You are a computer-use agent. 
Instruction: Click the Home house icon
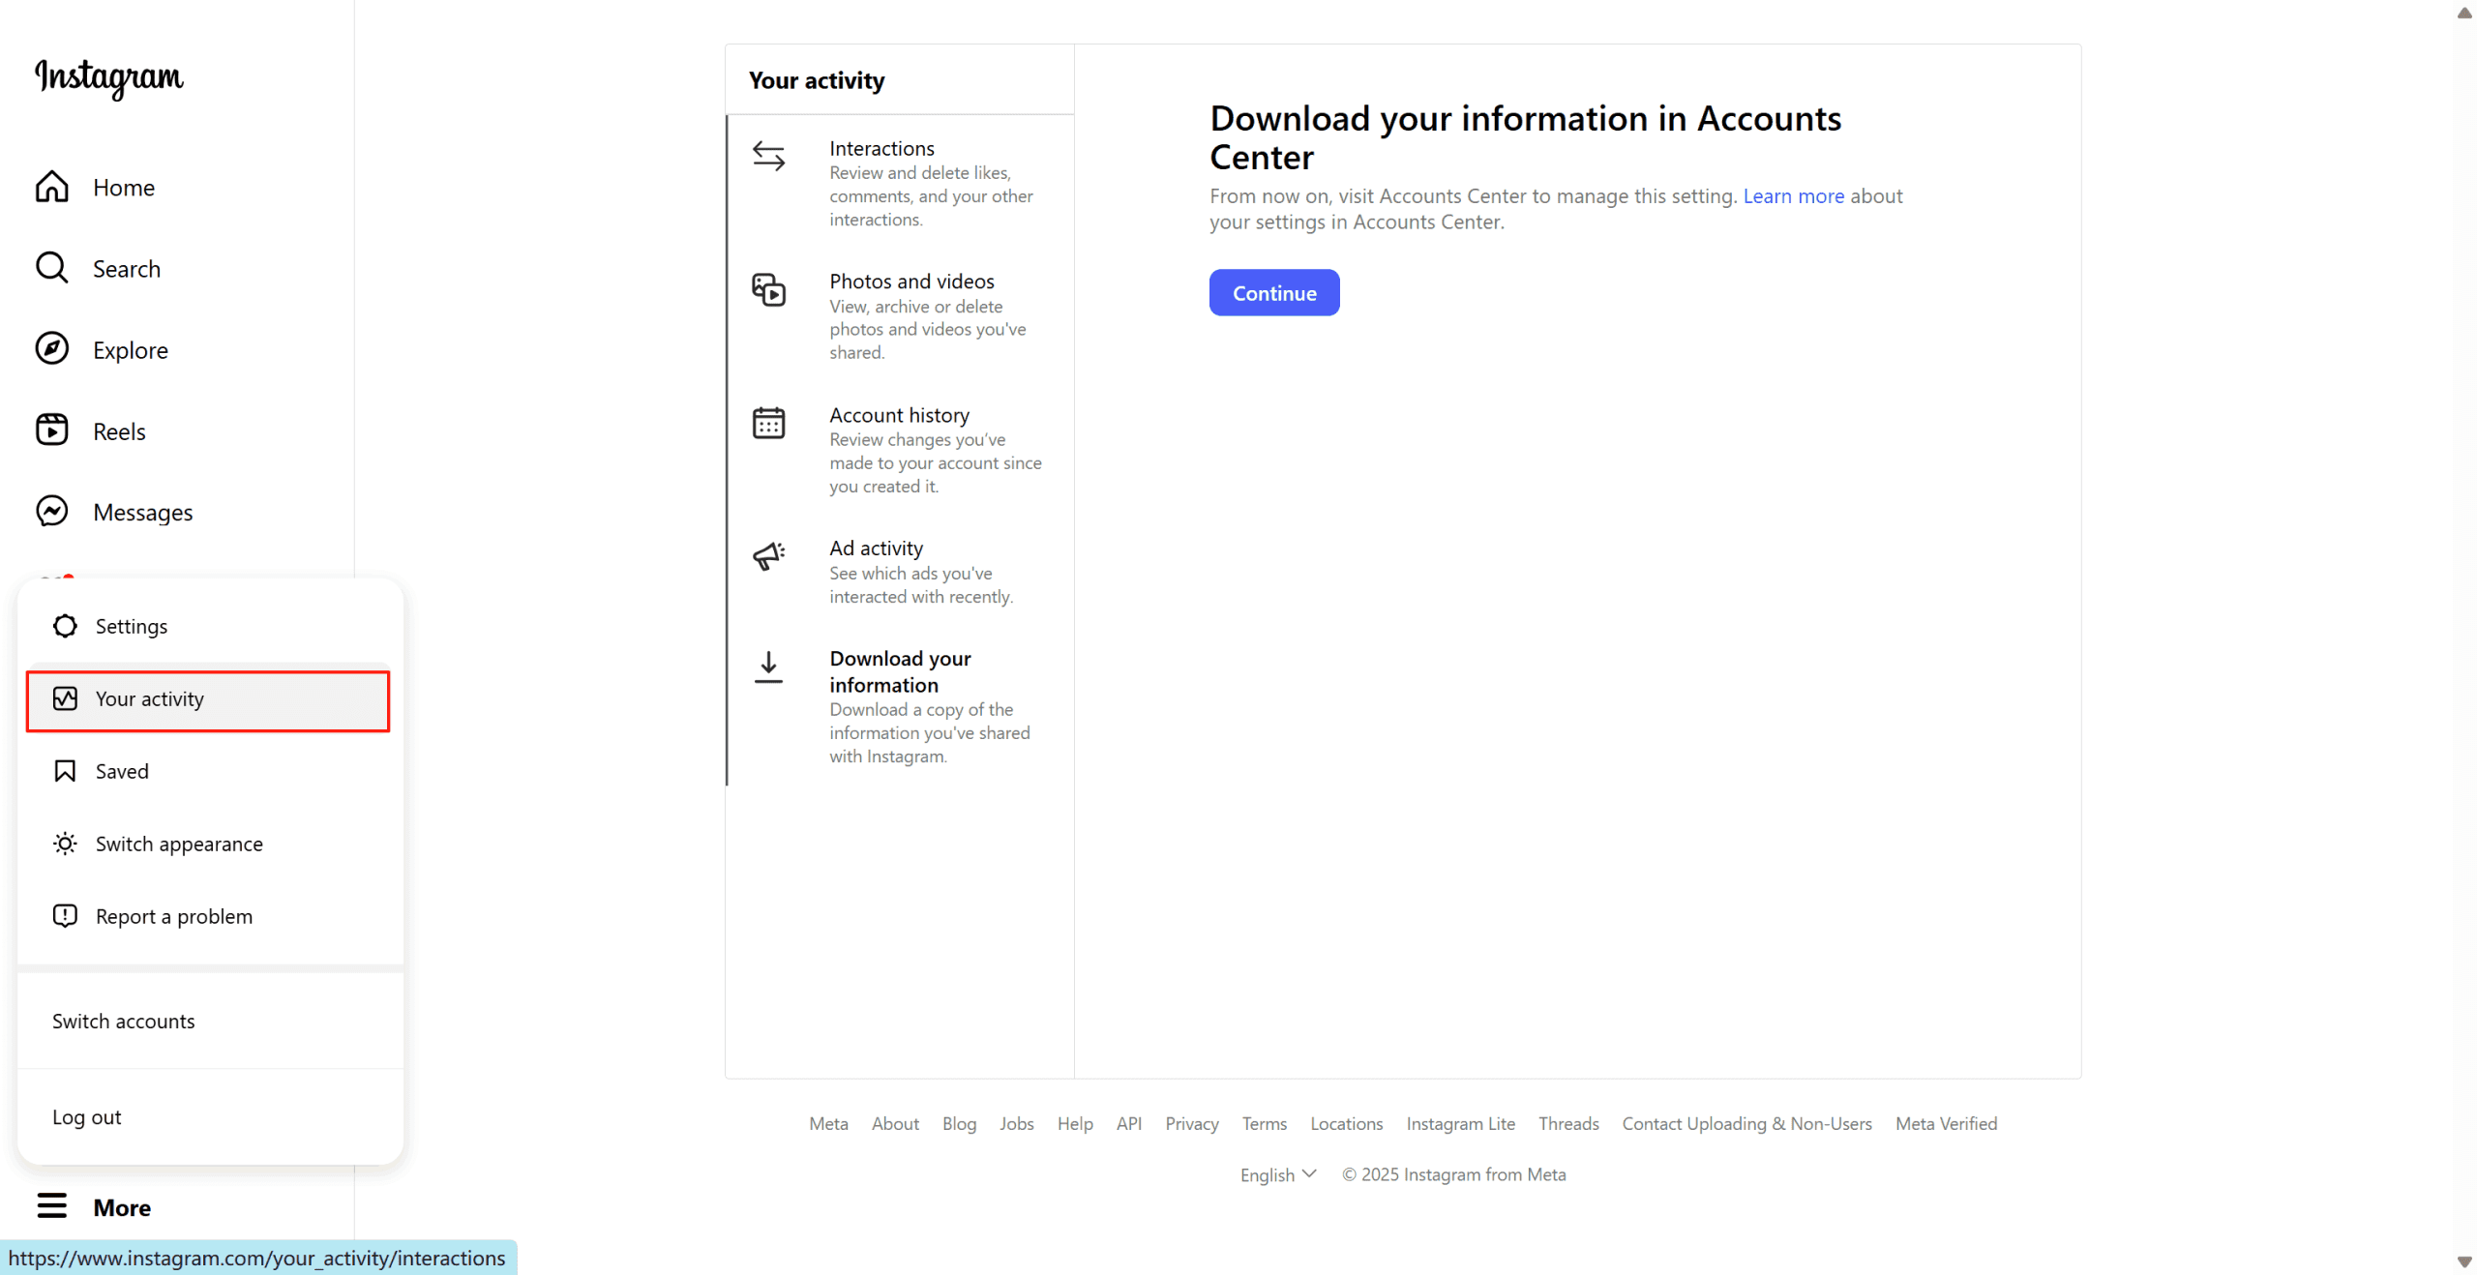(x=52, y=187)
